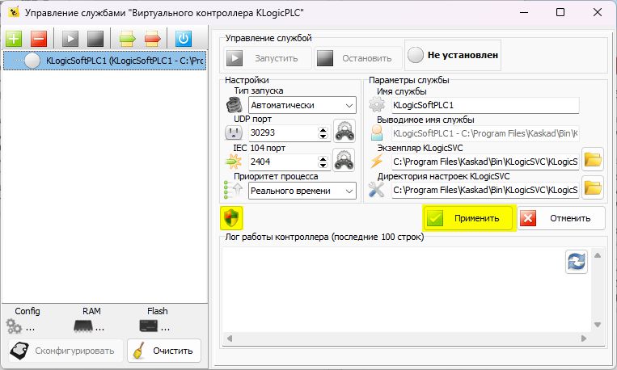The image size is (617, 370).
Task: Click the socket icon beside UDP порт
Action: [x=234, y=133]
